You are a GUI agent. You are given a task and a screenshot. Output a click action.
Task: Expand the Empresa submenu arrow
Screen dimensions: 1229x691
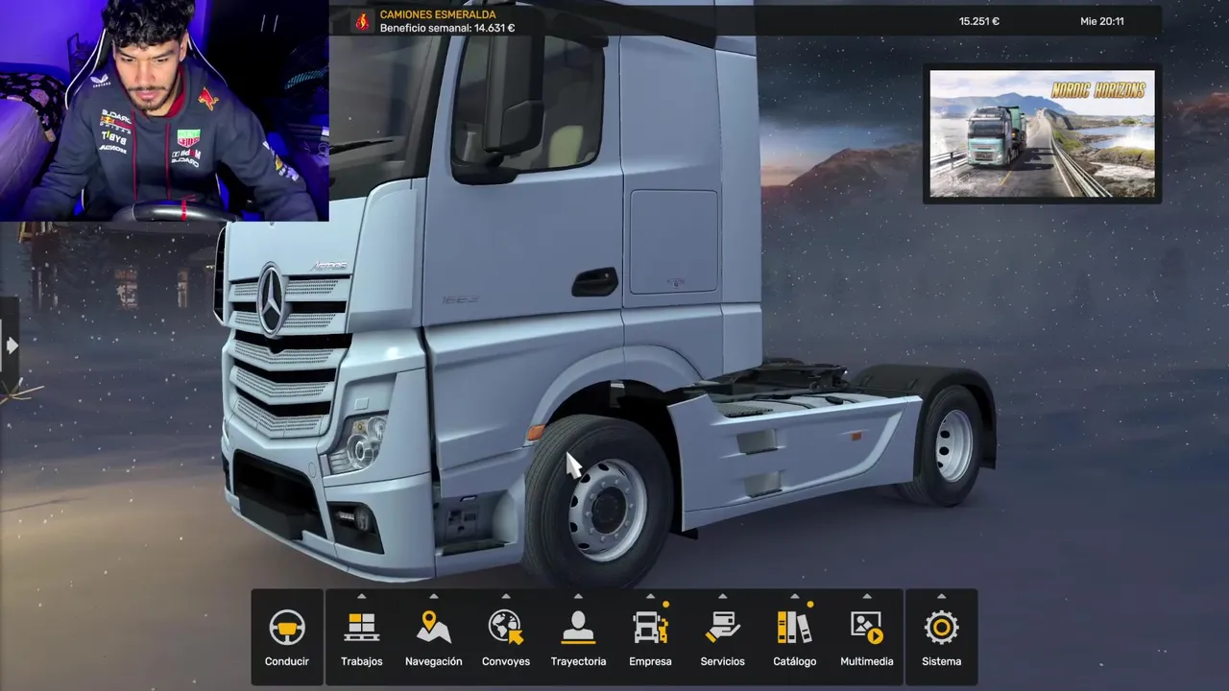click(651, 596)
